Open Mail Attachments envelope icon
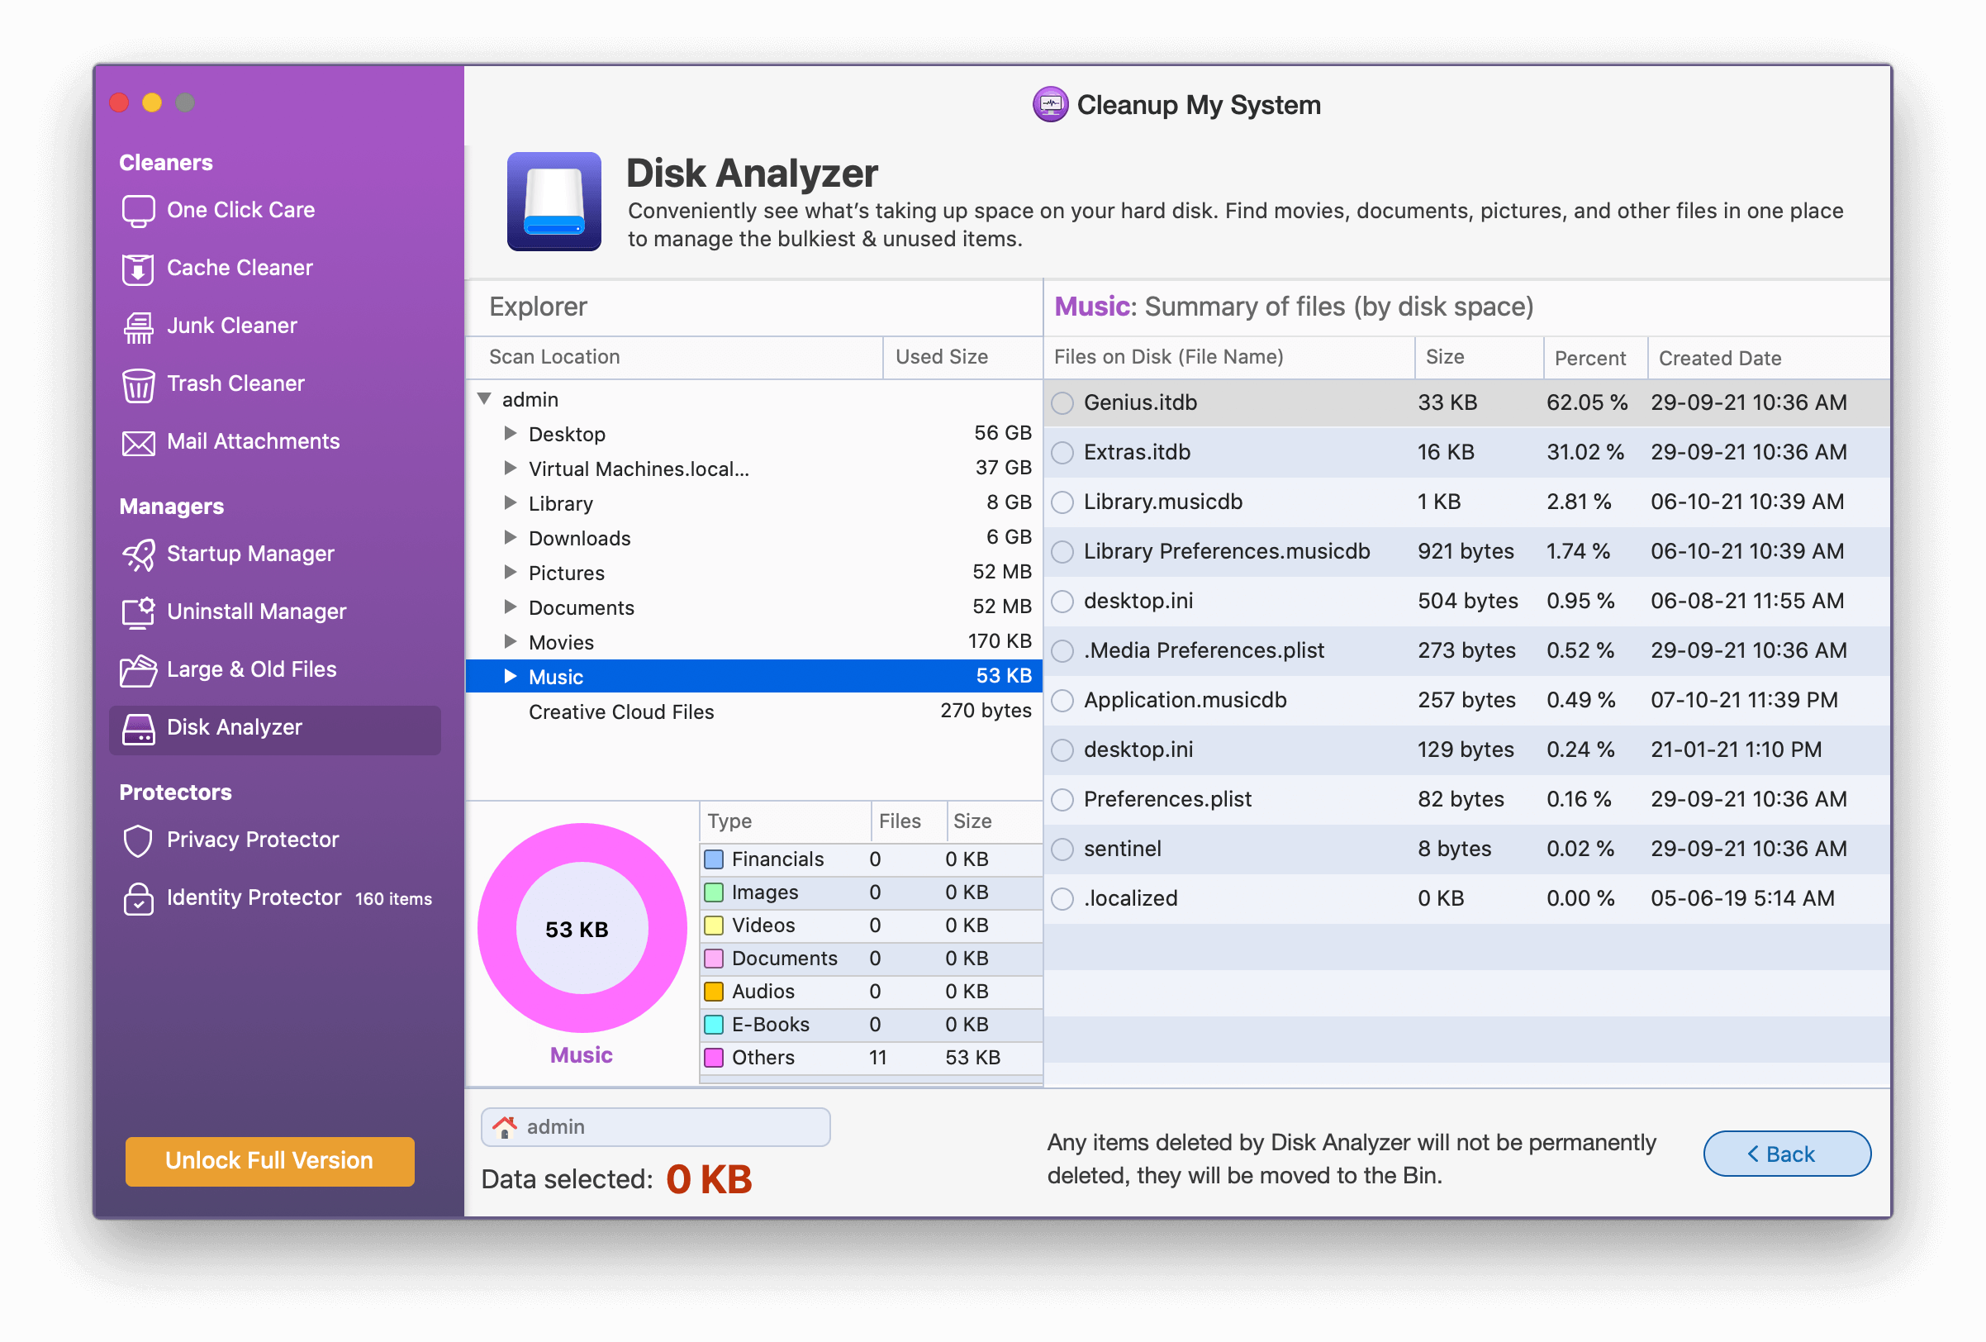This screenshot has width=1986, height=1342. tap(138, 443)
